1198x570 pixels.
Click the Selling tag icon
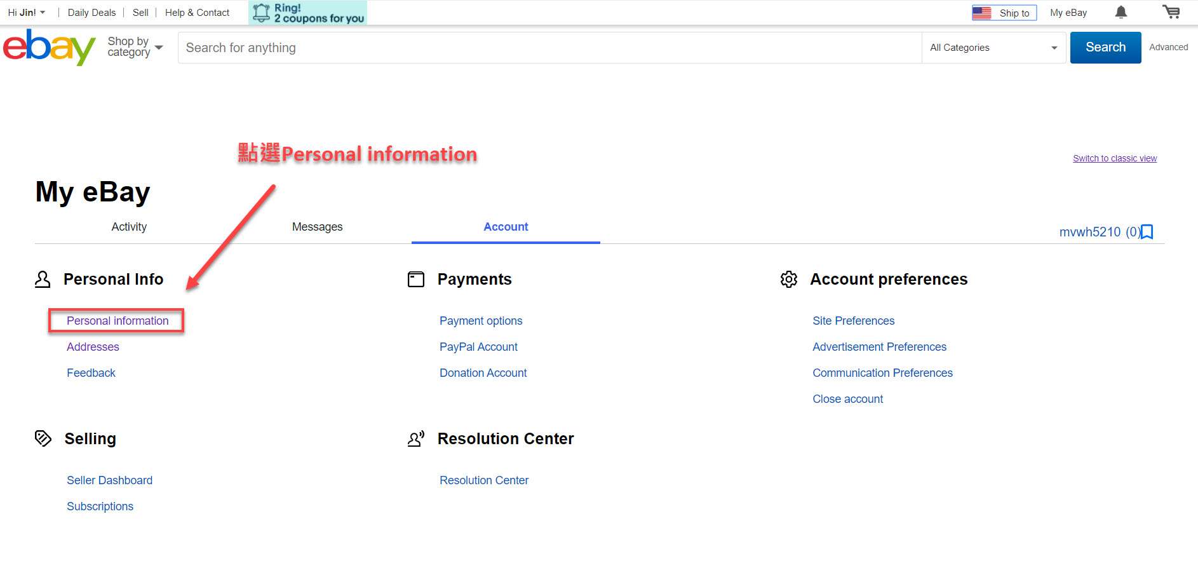pos(43,438)
